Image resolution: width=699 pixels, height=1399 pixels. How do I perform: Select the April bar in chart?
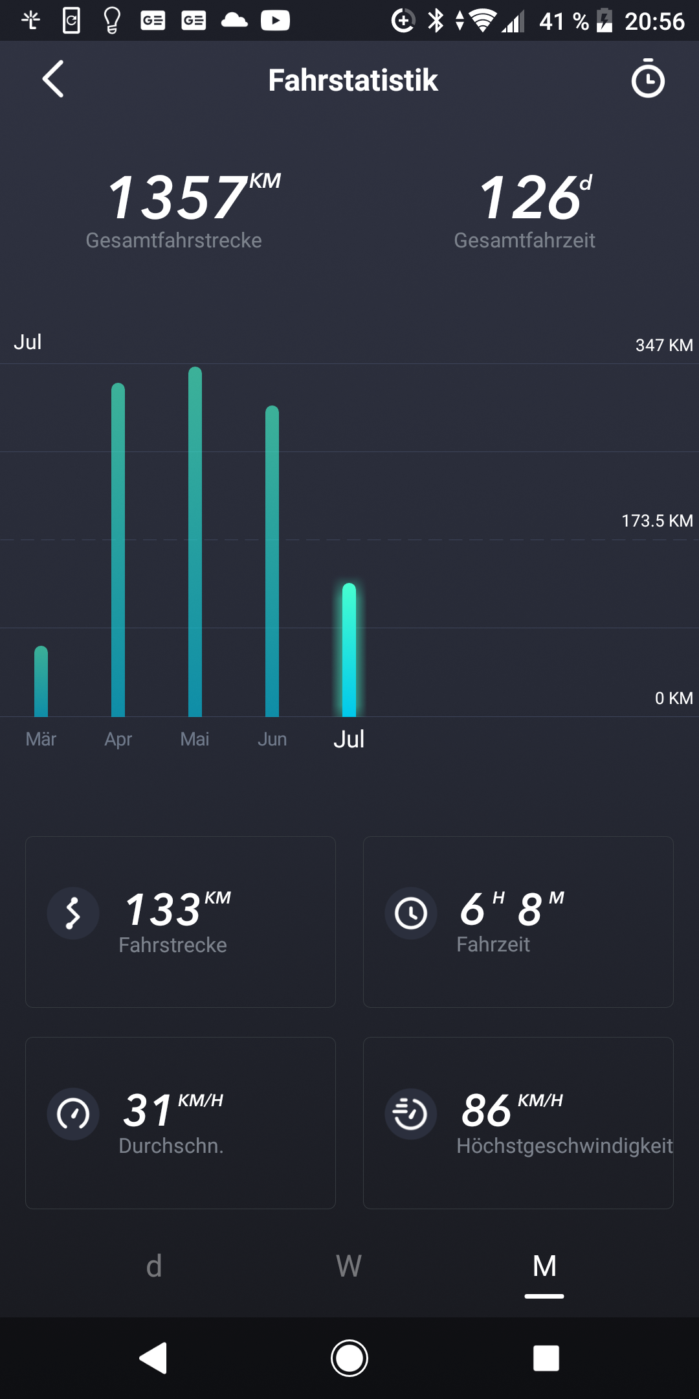[x=118, y=551]
